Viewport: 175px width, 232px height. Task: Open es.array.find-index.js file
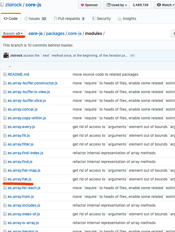coord(26,153)
